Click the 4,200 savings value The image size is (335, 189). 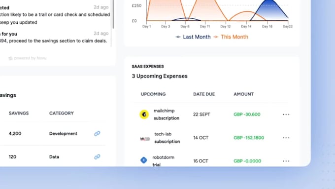point(15,134)
